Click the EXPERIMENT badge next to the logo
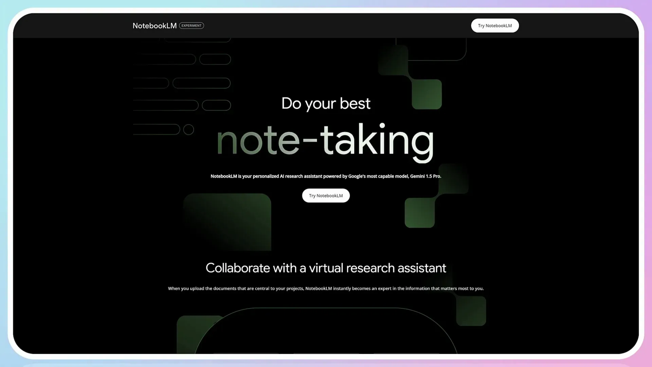652x367 pixels. (192, 25)
